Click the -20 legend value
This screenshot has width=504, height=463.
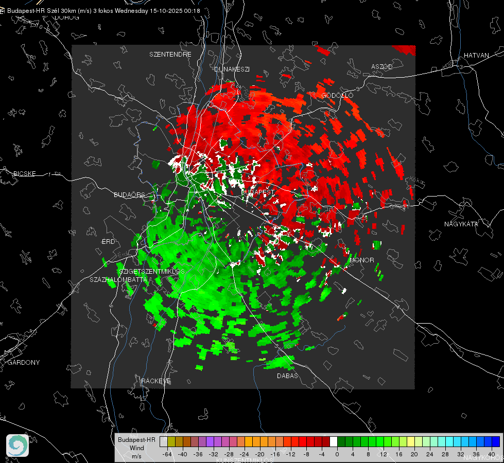pyautogui.click(x=259, y=454)
